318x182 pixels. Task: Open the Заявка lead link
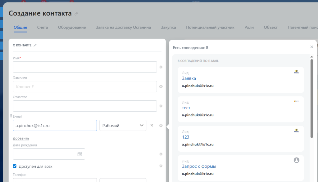[x=189, y=78]
